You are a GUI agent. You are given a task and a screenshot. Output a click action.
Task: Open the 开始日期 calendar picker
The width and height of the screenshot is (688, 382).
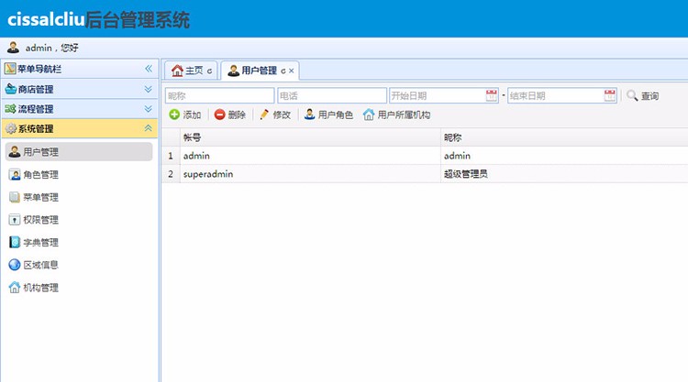pyautogui.click(x=492, y=95)
